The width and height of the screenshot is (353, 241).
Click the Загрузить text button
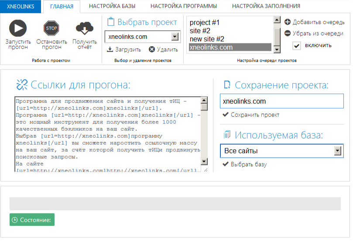(x=128, y=49)
